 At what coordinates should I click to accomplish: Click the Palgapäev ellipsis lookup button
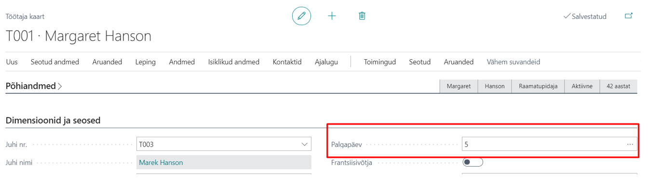[x=630, y=144]
